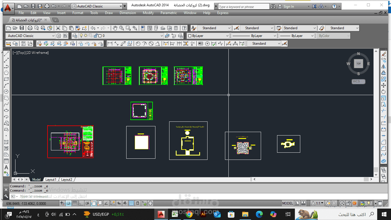This screenshot has height=220, width=391.
Task: Select the Rotate tool in Modify toolbar
Action: click(384, 92)
